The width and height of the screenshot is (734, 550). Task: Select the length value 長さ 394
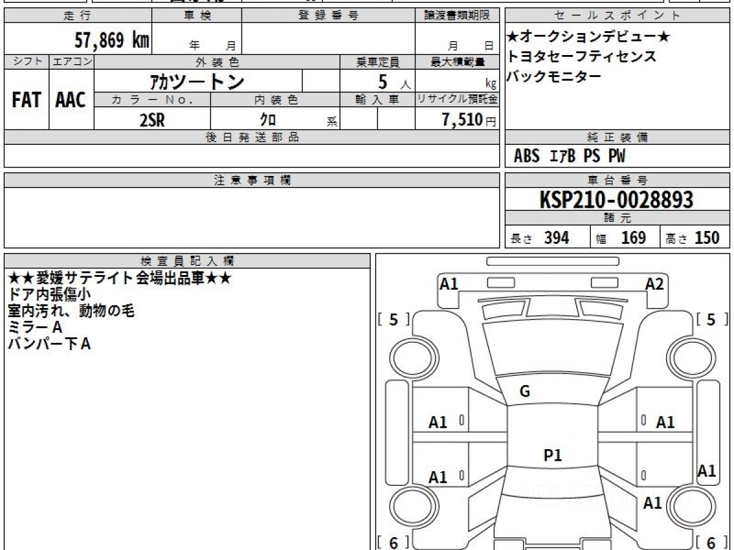(x=540, y=238)
